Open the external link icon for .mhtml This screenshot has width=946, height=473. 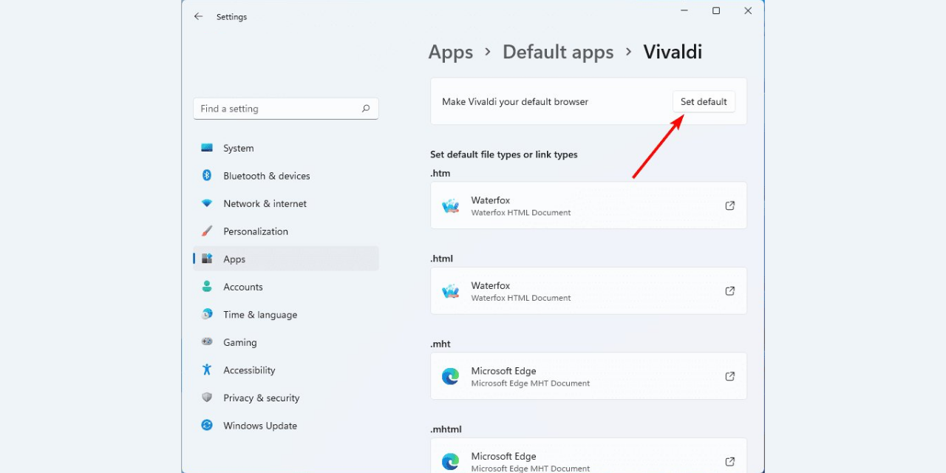(729, 462)
